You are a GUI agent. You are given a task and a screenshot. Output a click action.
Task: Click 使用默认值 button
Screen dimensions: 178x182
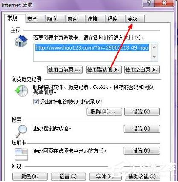click(104, 70)
